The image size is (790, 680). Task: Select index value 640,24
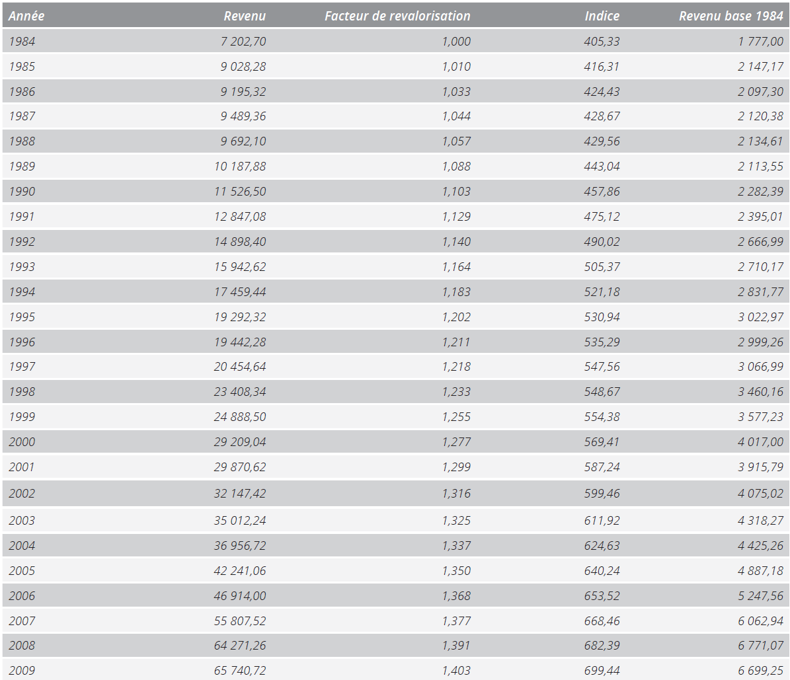pos(602,571)
